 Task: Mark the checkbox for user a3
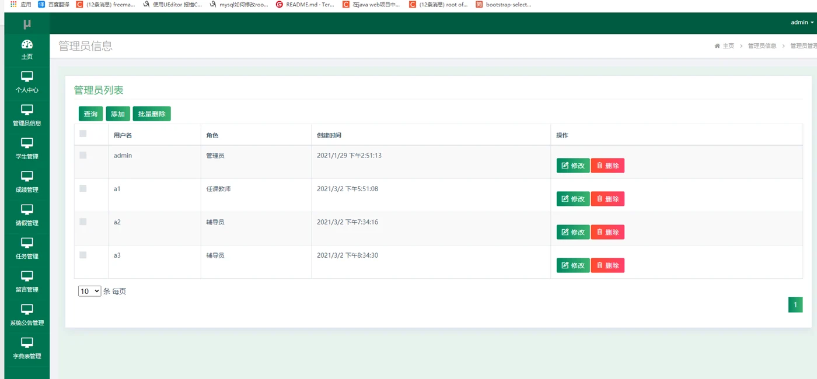[x=83, y=255]
